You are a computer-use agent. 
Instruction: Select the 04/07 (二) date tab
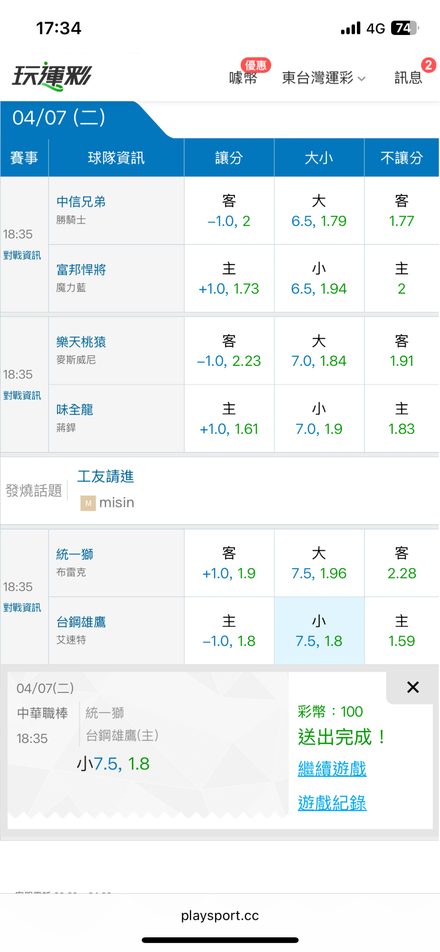point(59,118)
